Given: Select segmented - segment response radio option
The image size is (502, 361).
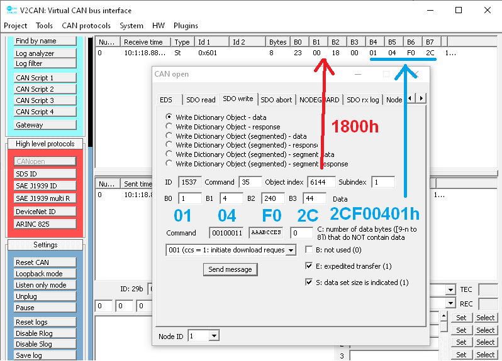Looking at the screenshot, I should (x=169, y=163).
